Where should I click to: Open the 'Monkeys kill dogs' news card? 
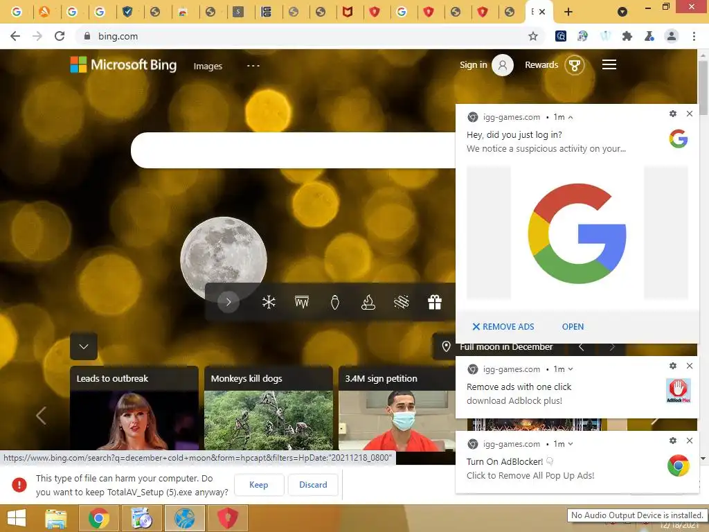[269, 409]
